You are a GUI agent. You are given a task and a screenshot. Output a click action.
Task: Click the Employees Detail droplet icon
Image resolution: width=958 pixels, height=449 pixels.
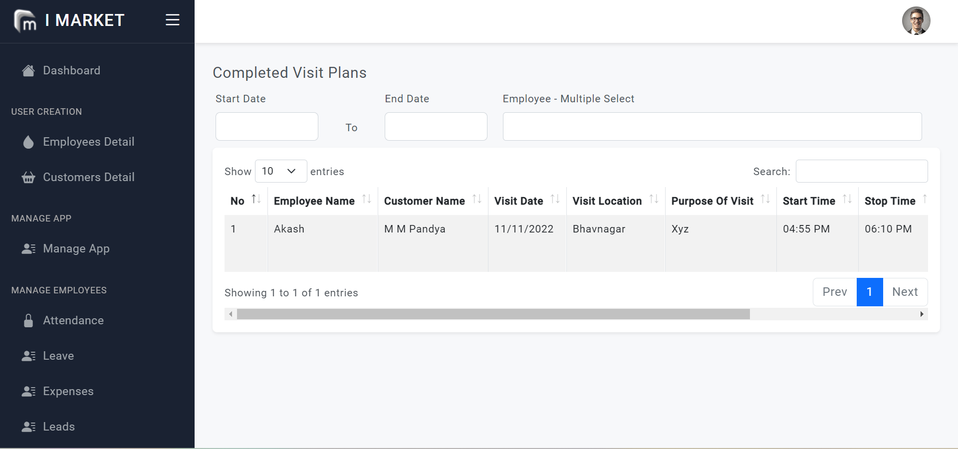pos(28,142)
